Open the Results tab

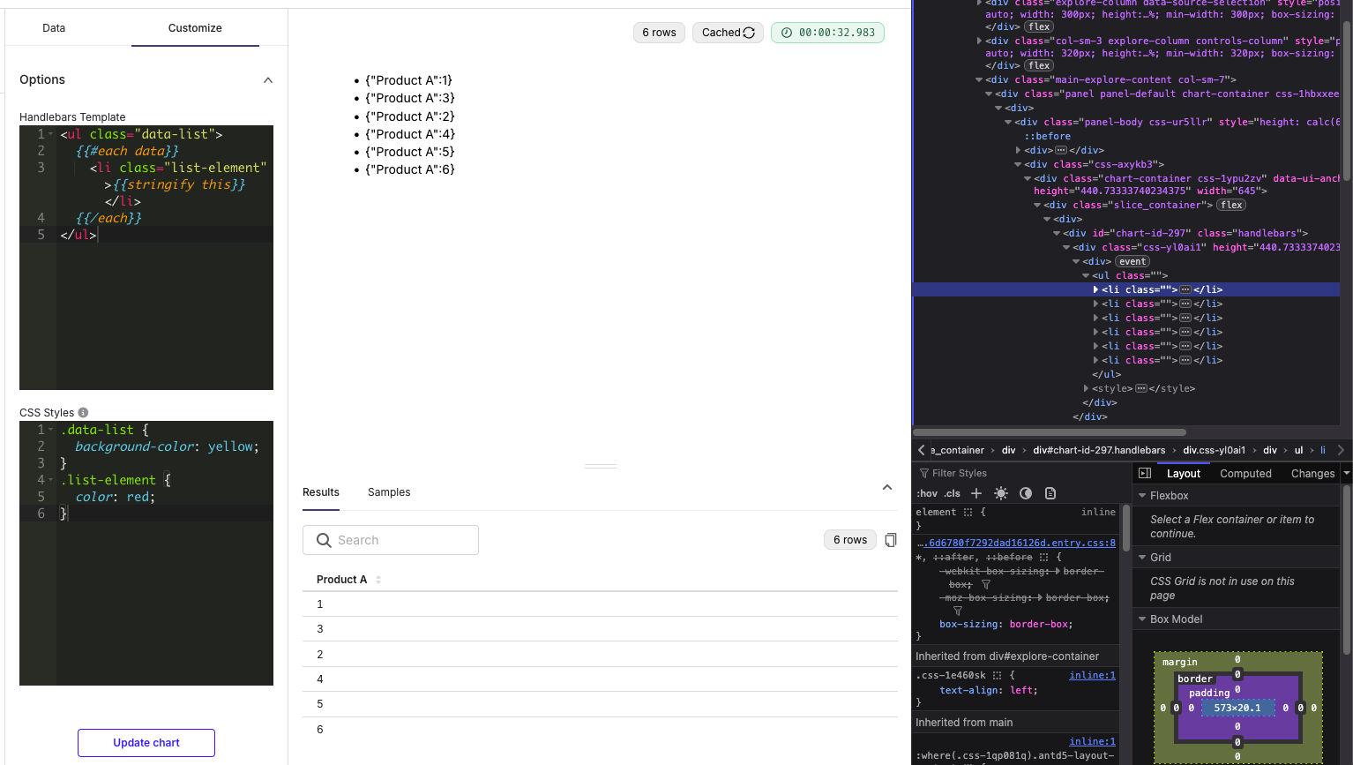[321, 492]
